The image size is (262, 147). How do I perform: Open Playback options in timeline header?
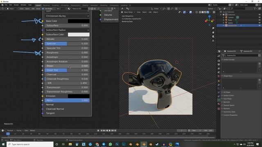[x=11, y=131]
